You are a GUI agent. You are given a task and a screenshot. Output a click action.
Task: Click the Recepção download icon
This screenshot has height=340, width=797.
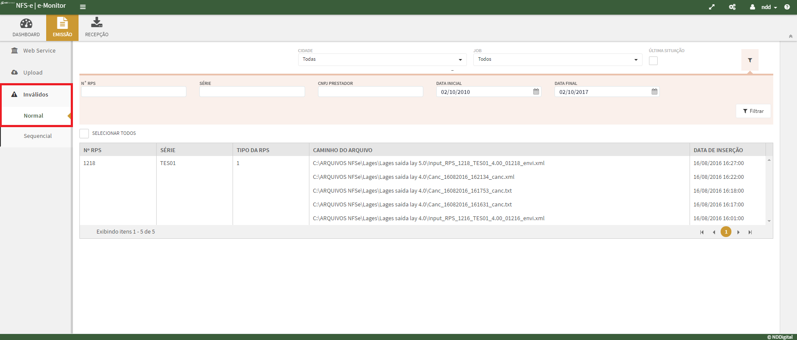tap(97, 22)
